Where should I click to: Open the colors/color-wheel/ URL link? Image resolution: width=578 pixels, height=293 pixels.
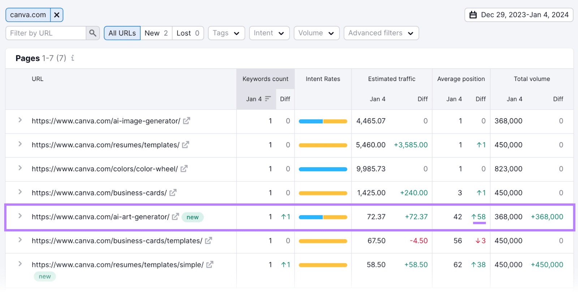click(x=105, y=169)
